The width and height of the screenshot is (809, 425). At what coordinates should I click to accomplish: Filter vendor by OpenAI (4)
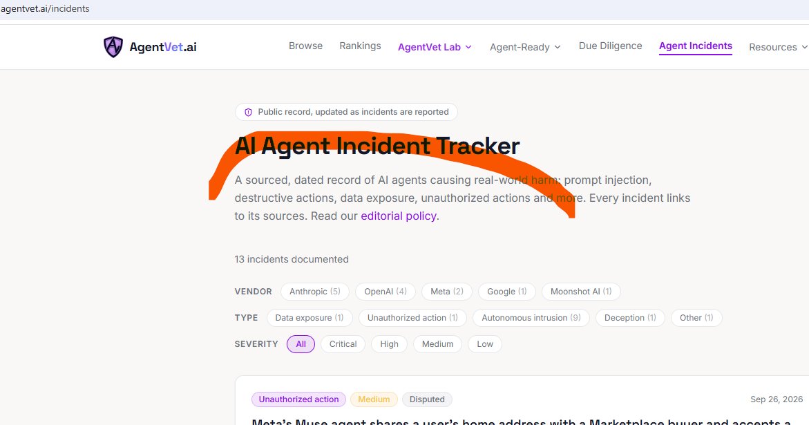click(386, 292)
